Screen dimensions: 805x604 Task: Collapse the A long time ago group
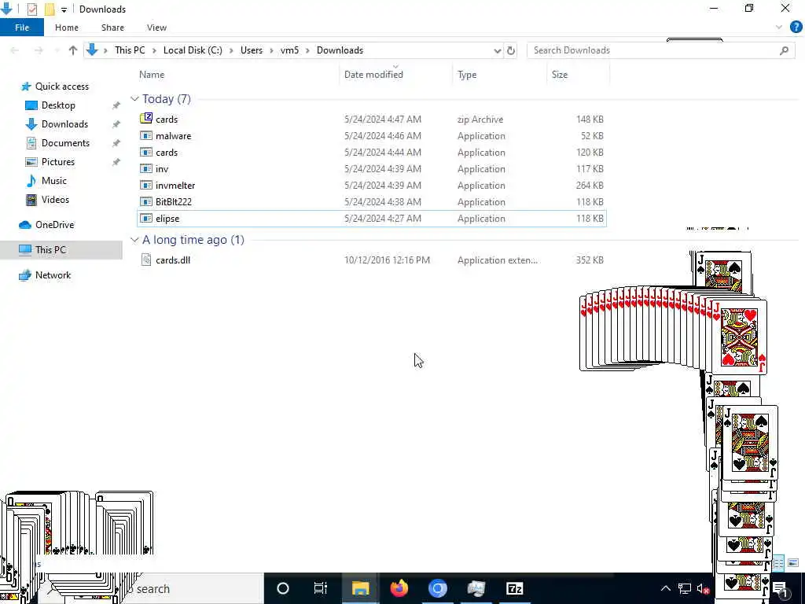coord(134,240)
